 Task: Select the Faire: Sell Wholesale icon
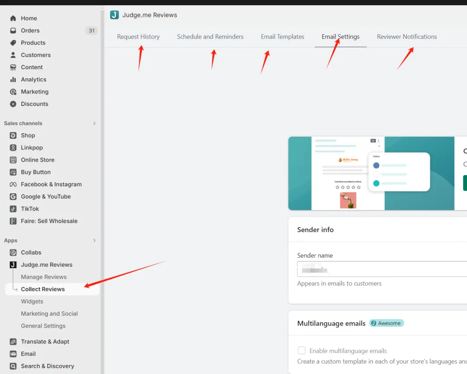tap(13, 221)
